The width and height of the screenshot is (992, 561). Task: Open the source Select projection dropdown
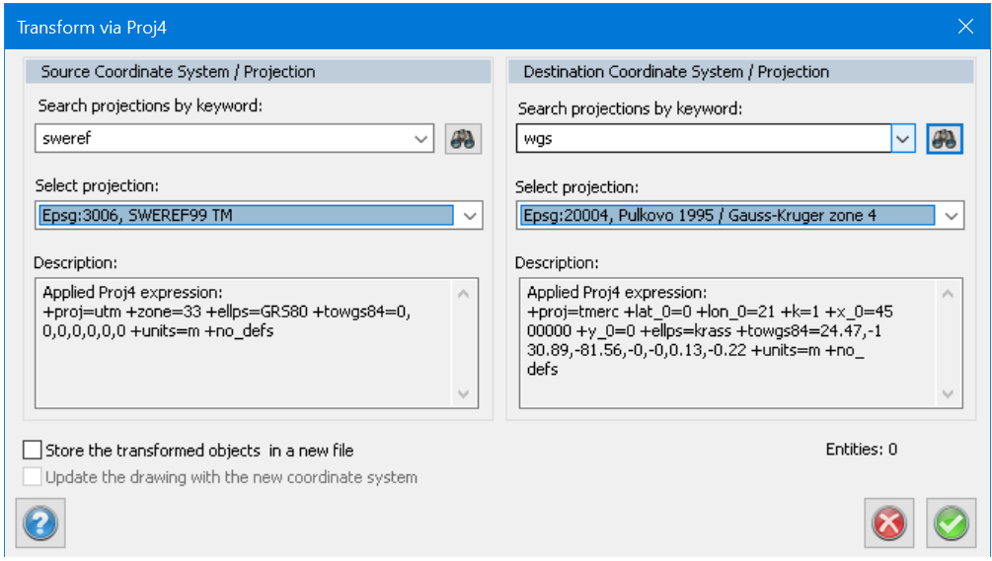469,215
